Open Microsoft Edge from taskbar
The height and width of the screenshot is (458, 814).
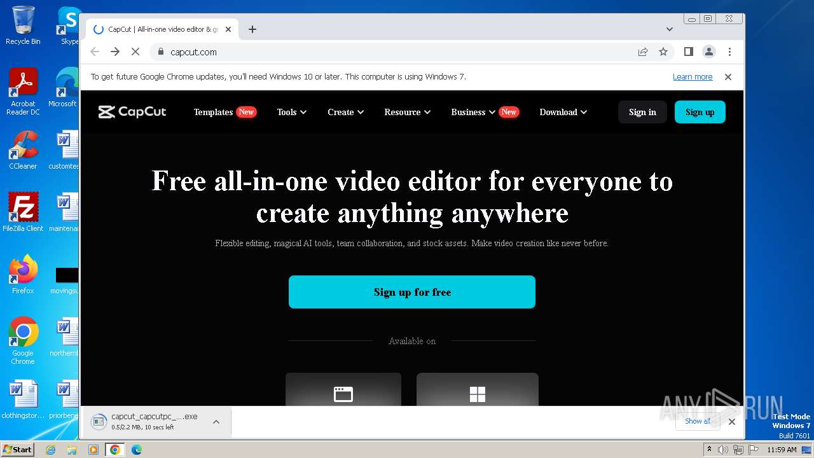click(x=136, y=450)
